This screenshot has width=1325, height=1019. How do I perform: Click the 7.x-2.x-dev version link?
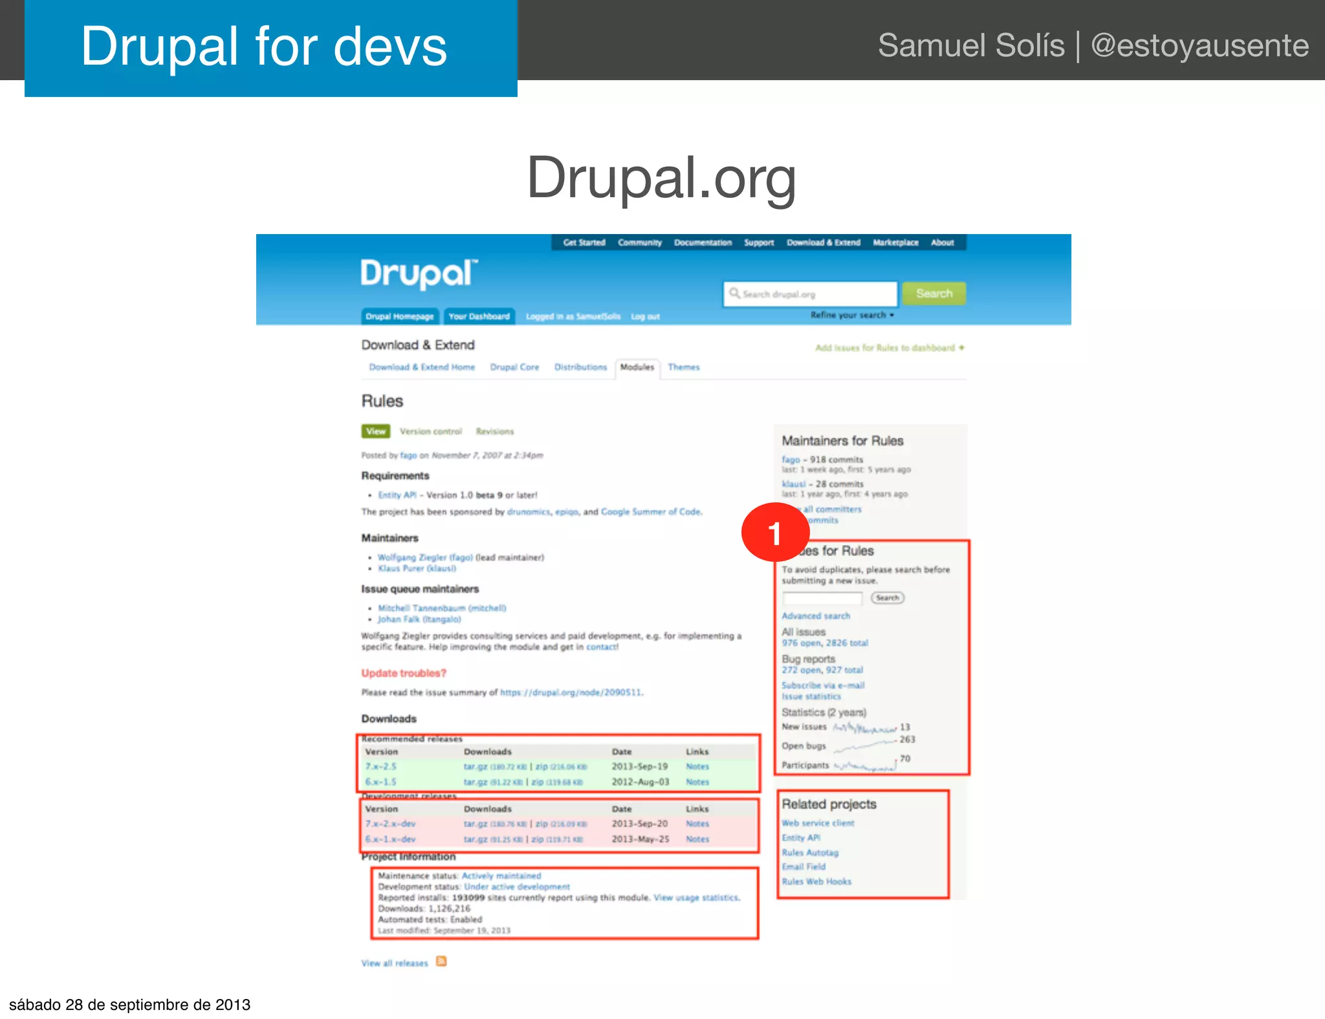390,824
